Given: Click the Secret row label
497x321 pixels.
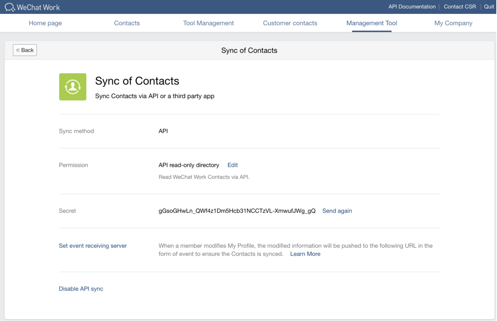Looking at the screenshot, I should point(67,211).
